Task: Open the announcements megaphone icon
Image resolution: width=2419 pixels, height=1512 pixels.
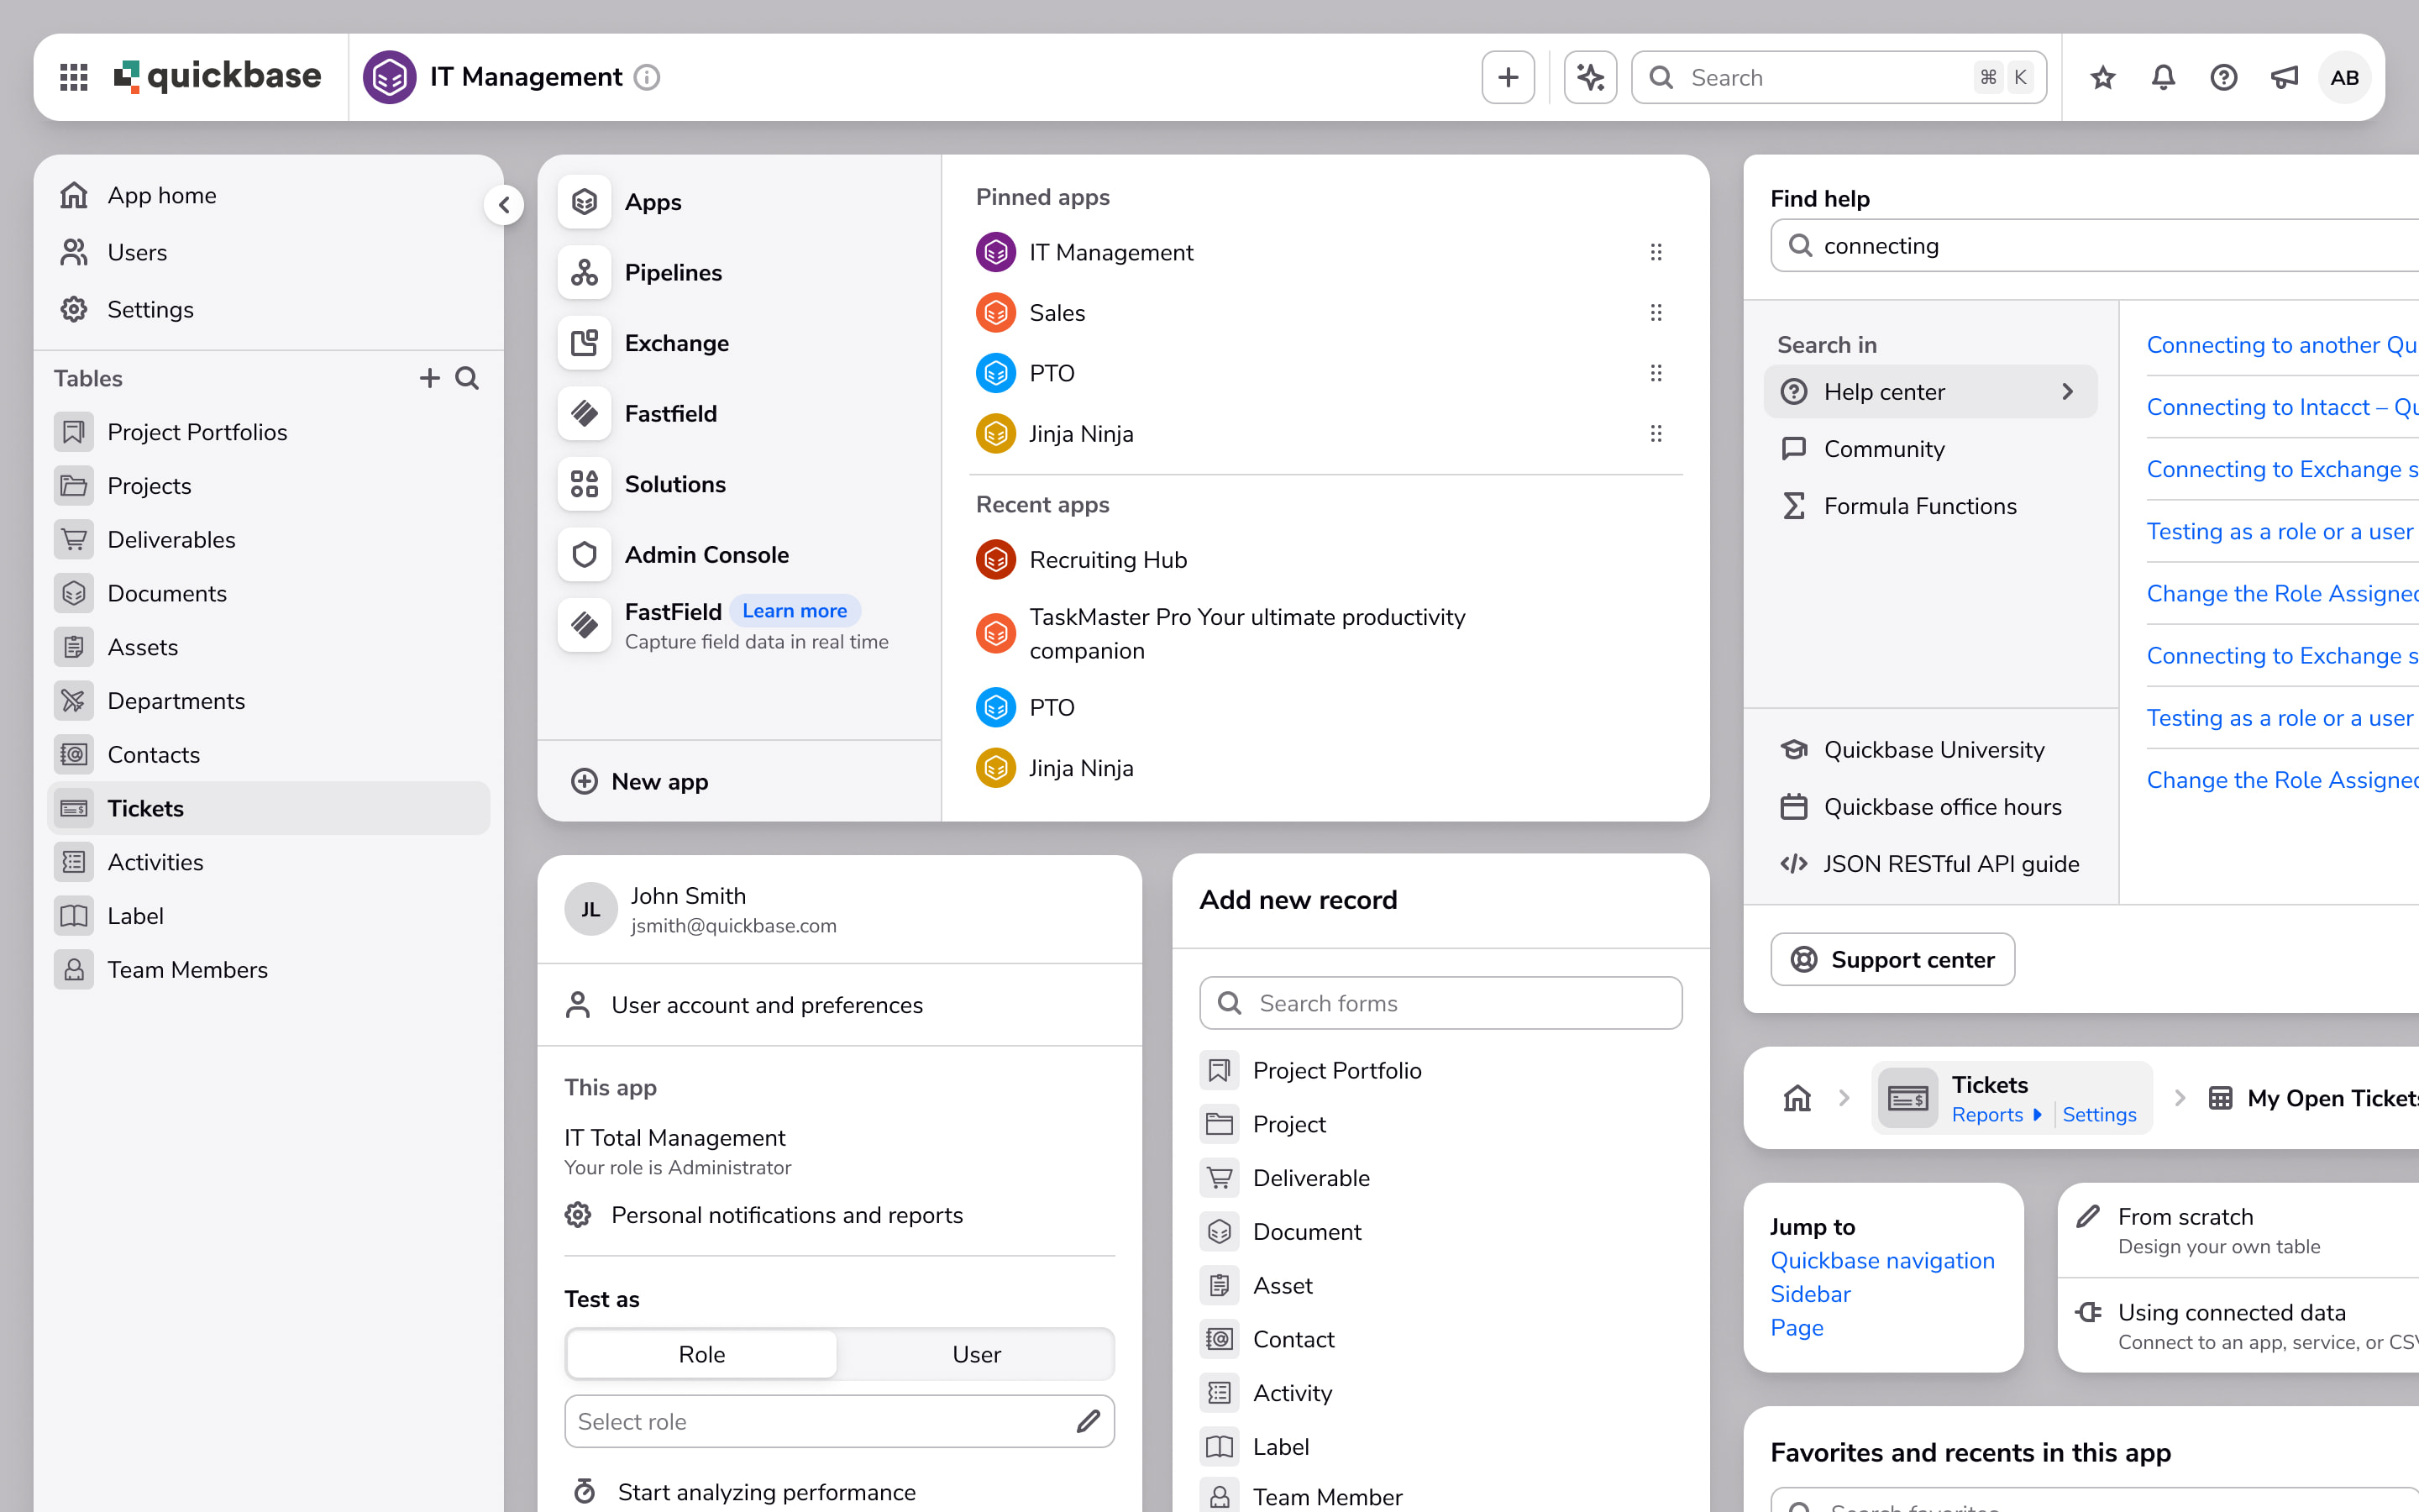Action: (2284, 77)
